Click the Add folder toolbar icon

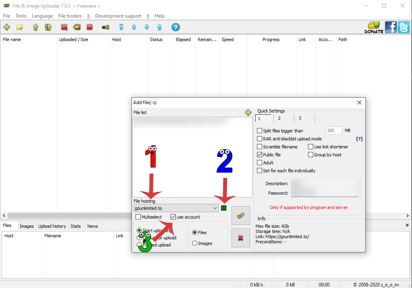click(19, 27)
